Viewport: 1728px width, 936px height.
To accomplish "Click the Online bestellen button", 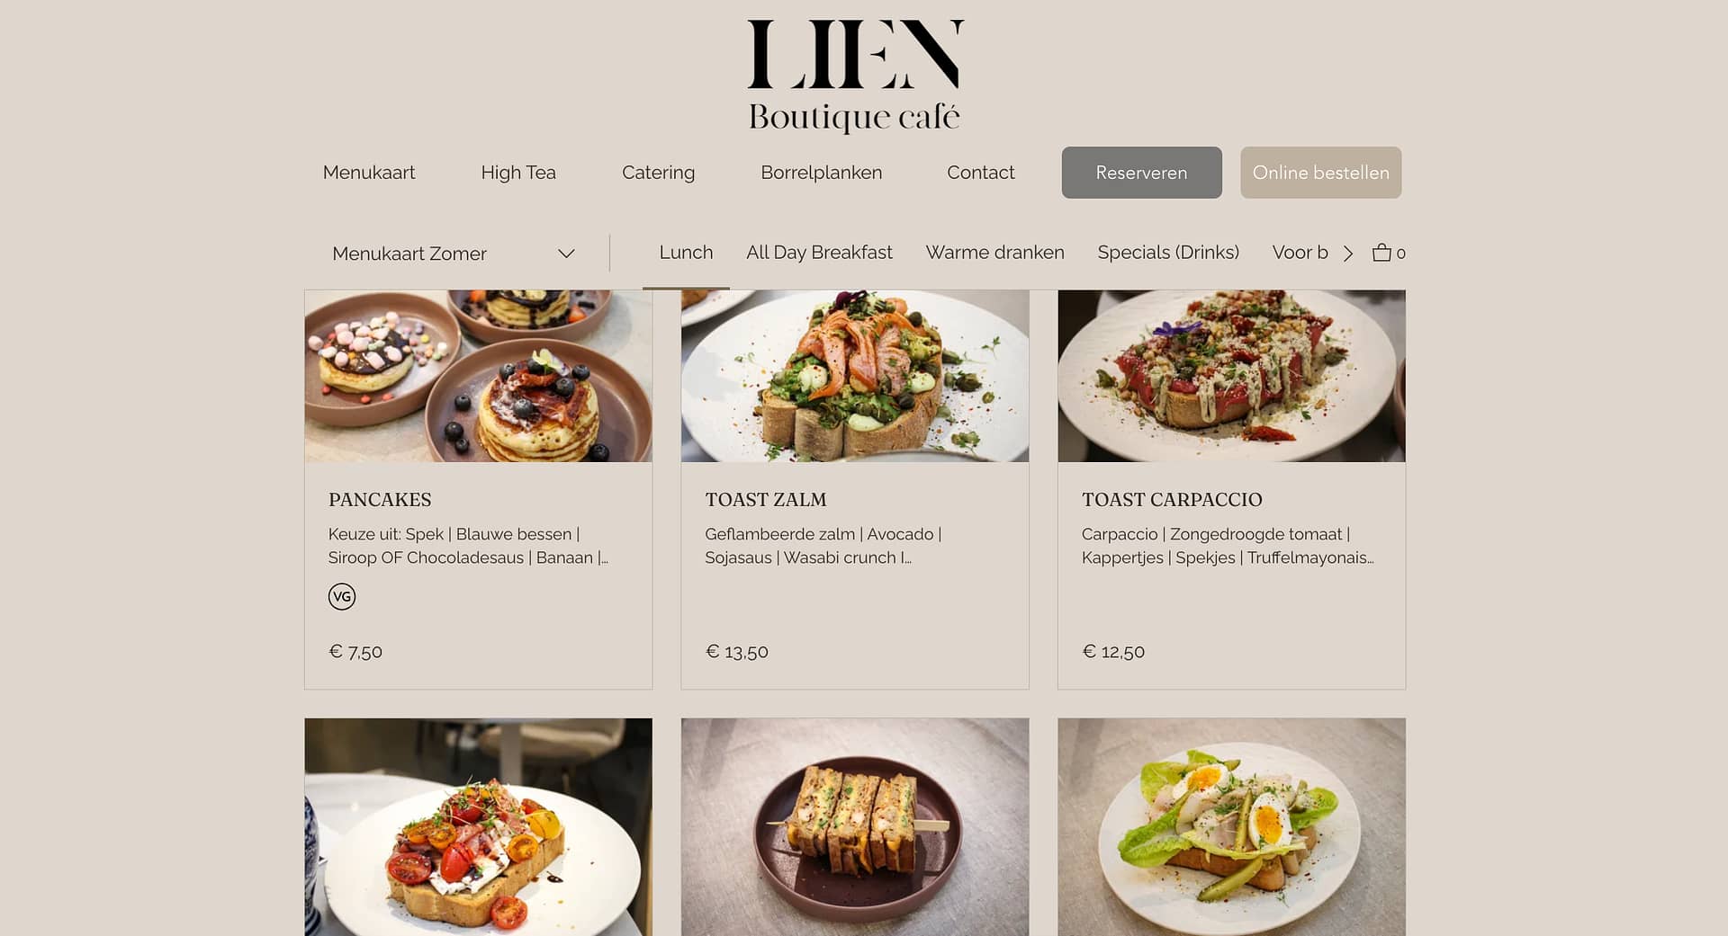I will coord(1320,173).
